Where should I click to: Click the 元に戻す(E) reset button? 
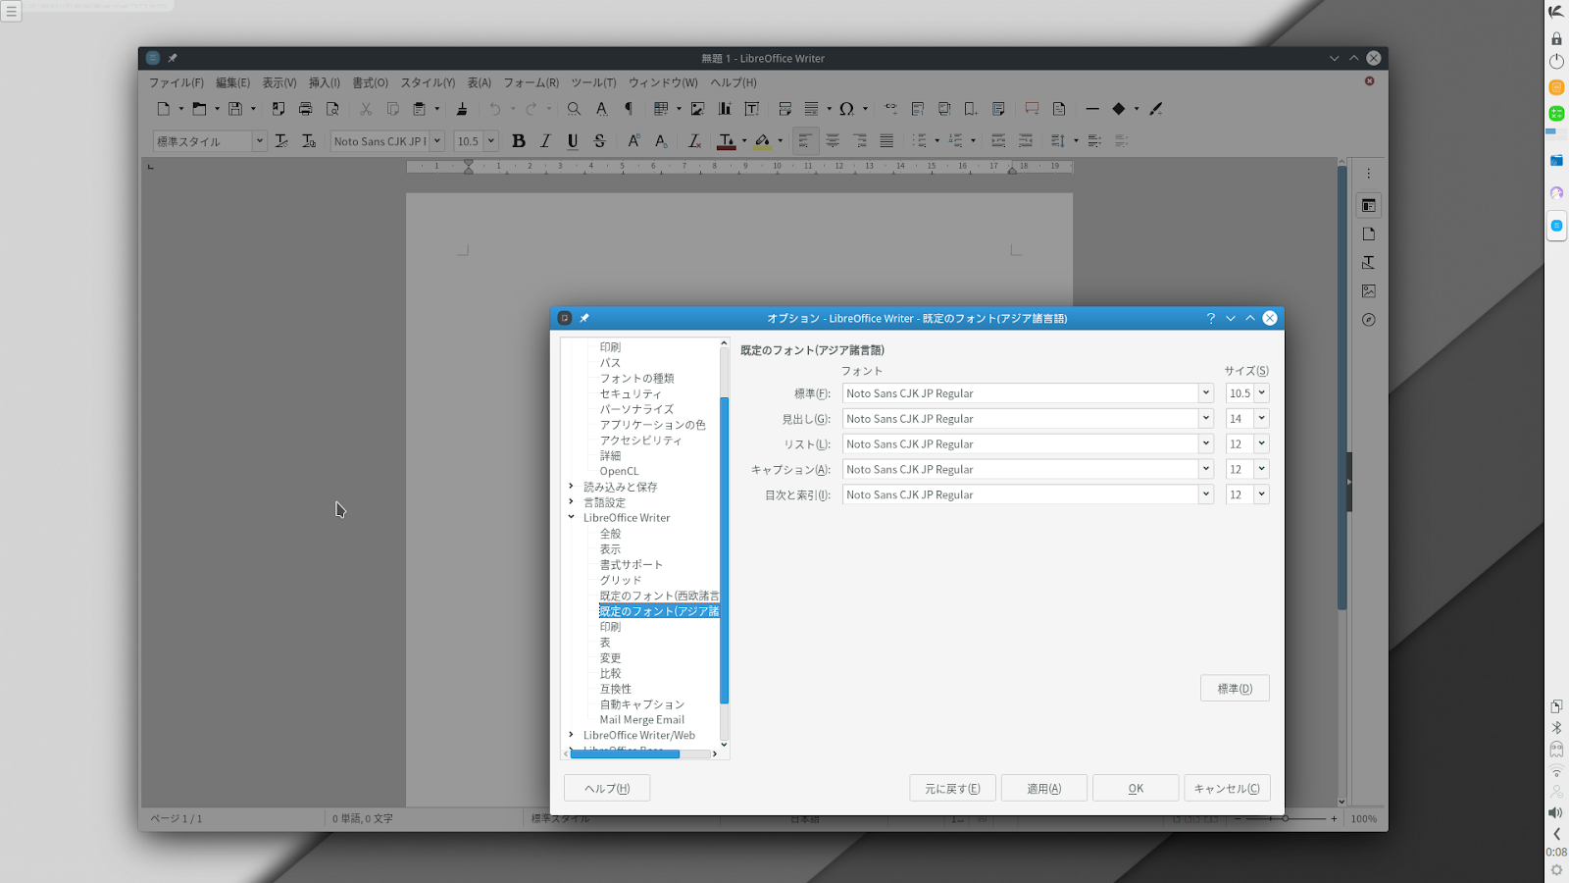point(953,789)
